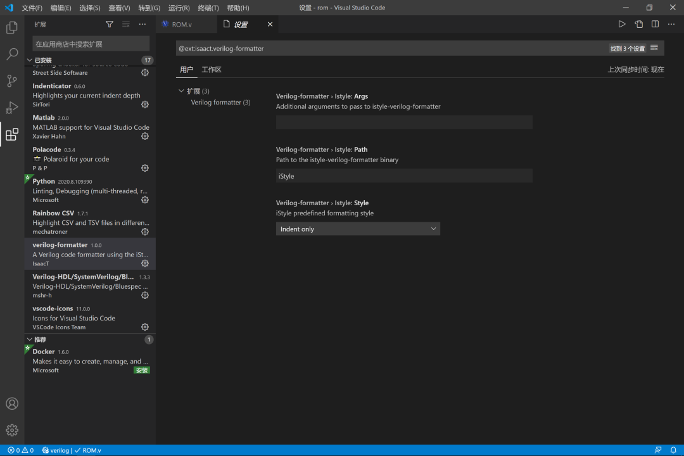The image size is (684, 456).
Task: Open gear menu for verilog-formatter extension
Action: pyautogui.click(x=145, y=263)
